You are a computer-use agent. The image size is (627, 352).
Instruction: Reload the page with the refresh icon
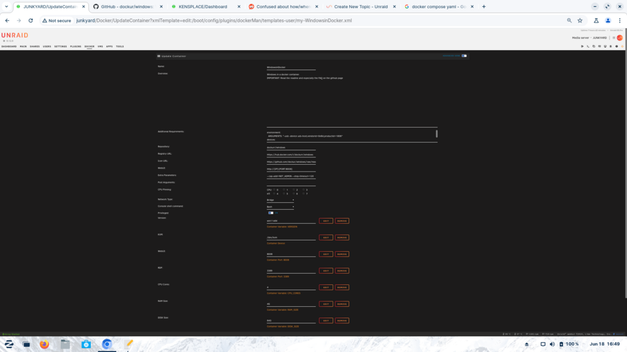[30, 21]
